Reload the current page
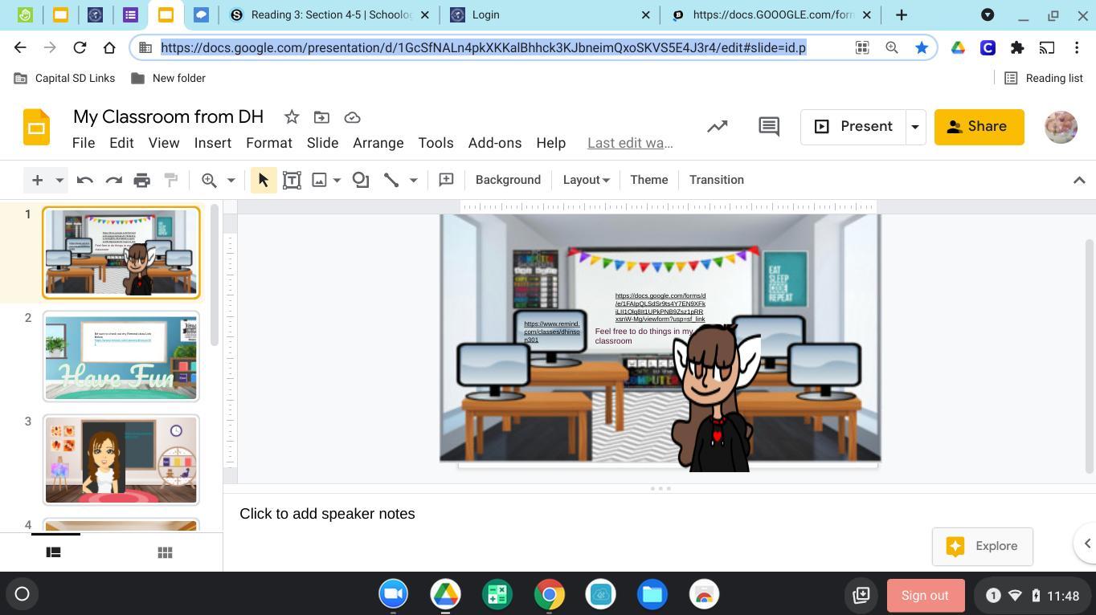Image resolution: width=1096 pixels, height=615 pixels. tap(80, 47)
